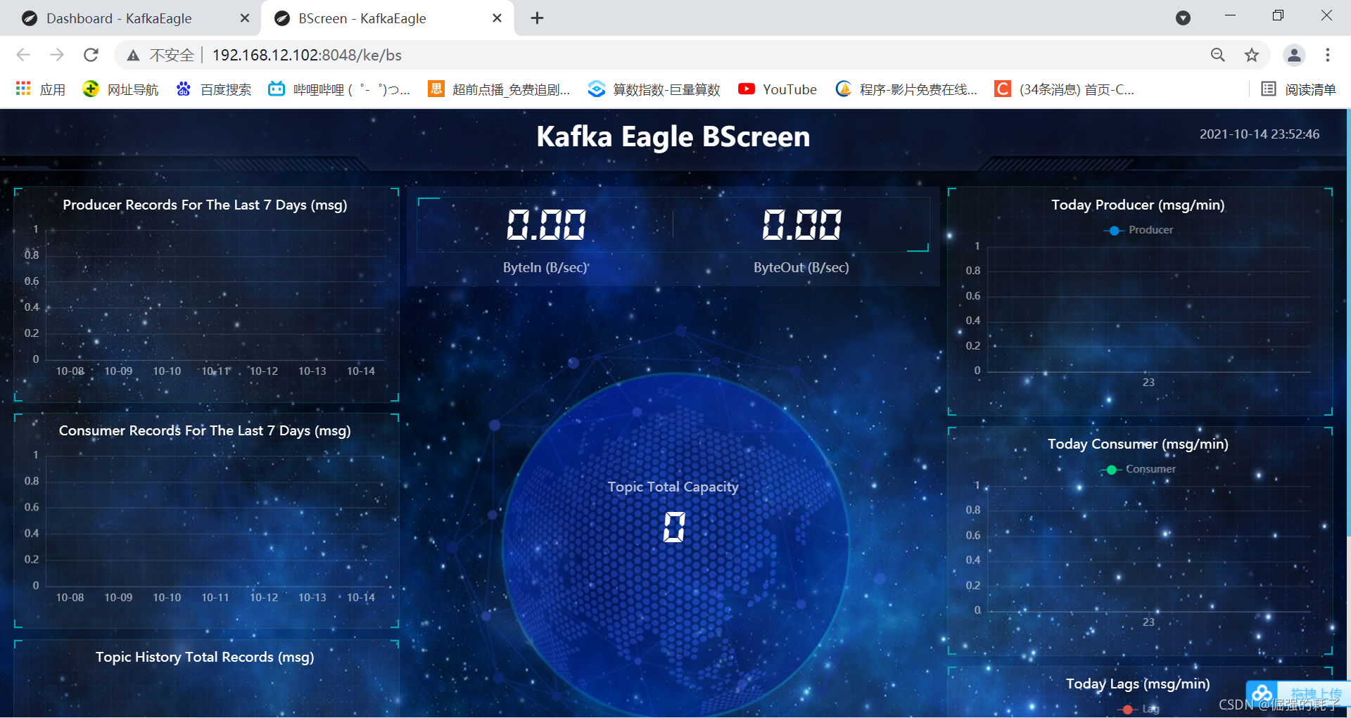Open the 哔哩哔哩 bookmark
This screenshot has height=718, width=1351.
[x=339, y=89]
